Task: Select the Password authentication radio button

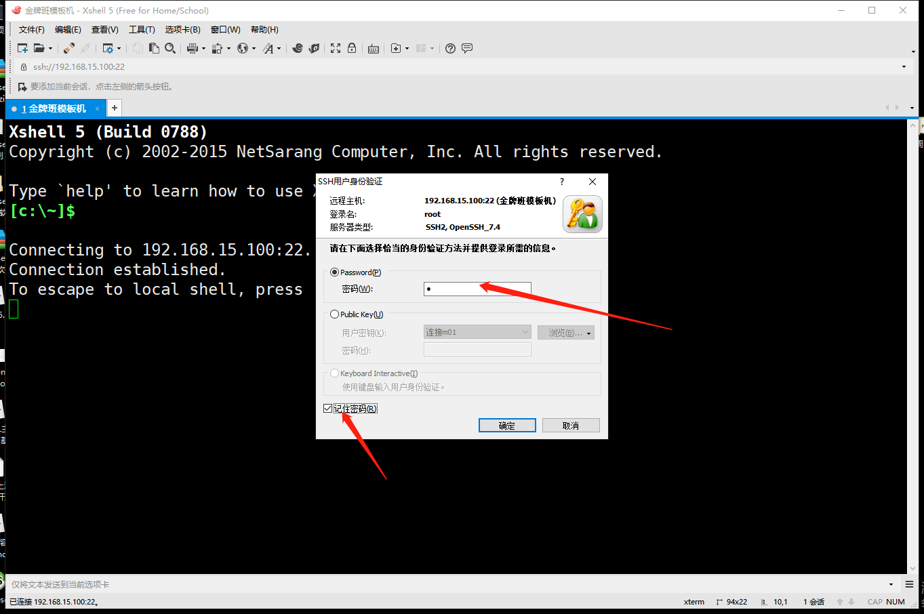Action: coord(334,272)
